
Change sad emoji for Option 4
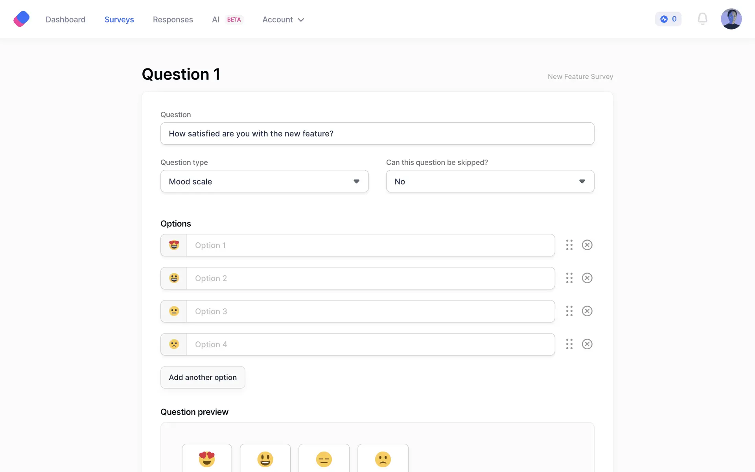coord(174,344)
